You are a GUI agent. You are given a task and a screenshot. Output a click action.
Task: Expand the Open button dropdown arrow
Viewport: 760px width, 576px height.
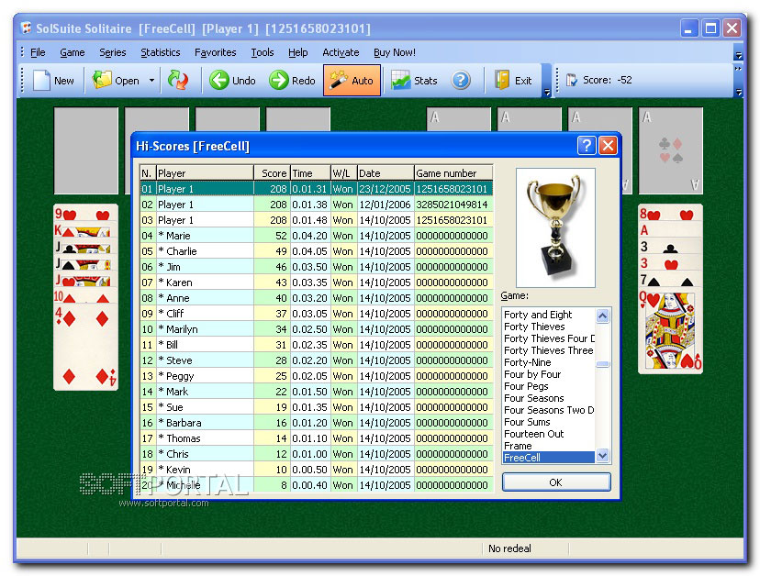(x=151, y=81)
